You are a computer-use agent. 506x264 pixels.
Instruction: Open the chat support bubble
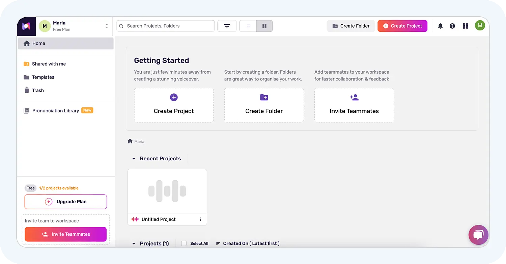478,235
